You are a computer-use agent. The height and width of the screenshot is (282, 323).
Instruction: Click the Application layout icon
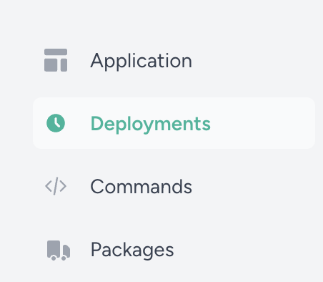tap(56, 60)
